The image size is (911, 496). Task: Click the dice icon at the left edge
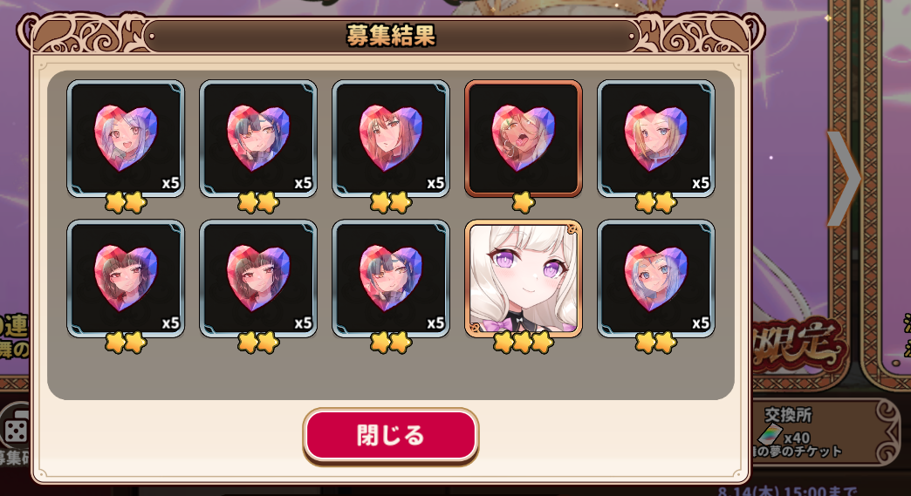point(15,430)
